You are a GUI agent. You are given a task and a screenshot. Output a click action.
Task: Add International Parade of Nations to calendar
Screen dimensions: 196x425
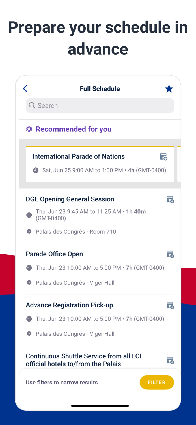[163, 157]
